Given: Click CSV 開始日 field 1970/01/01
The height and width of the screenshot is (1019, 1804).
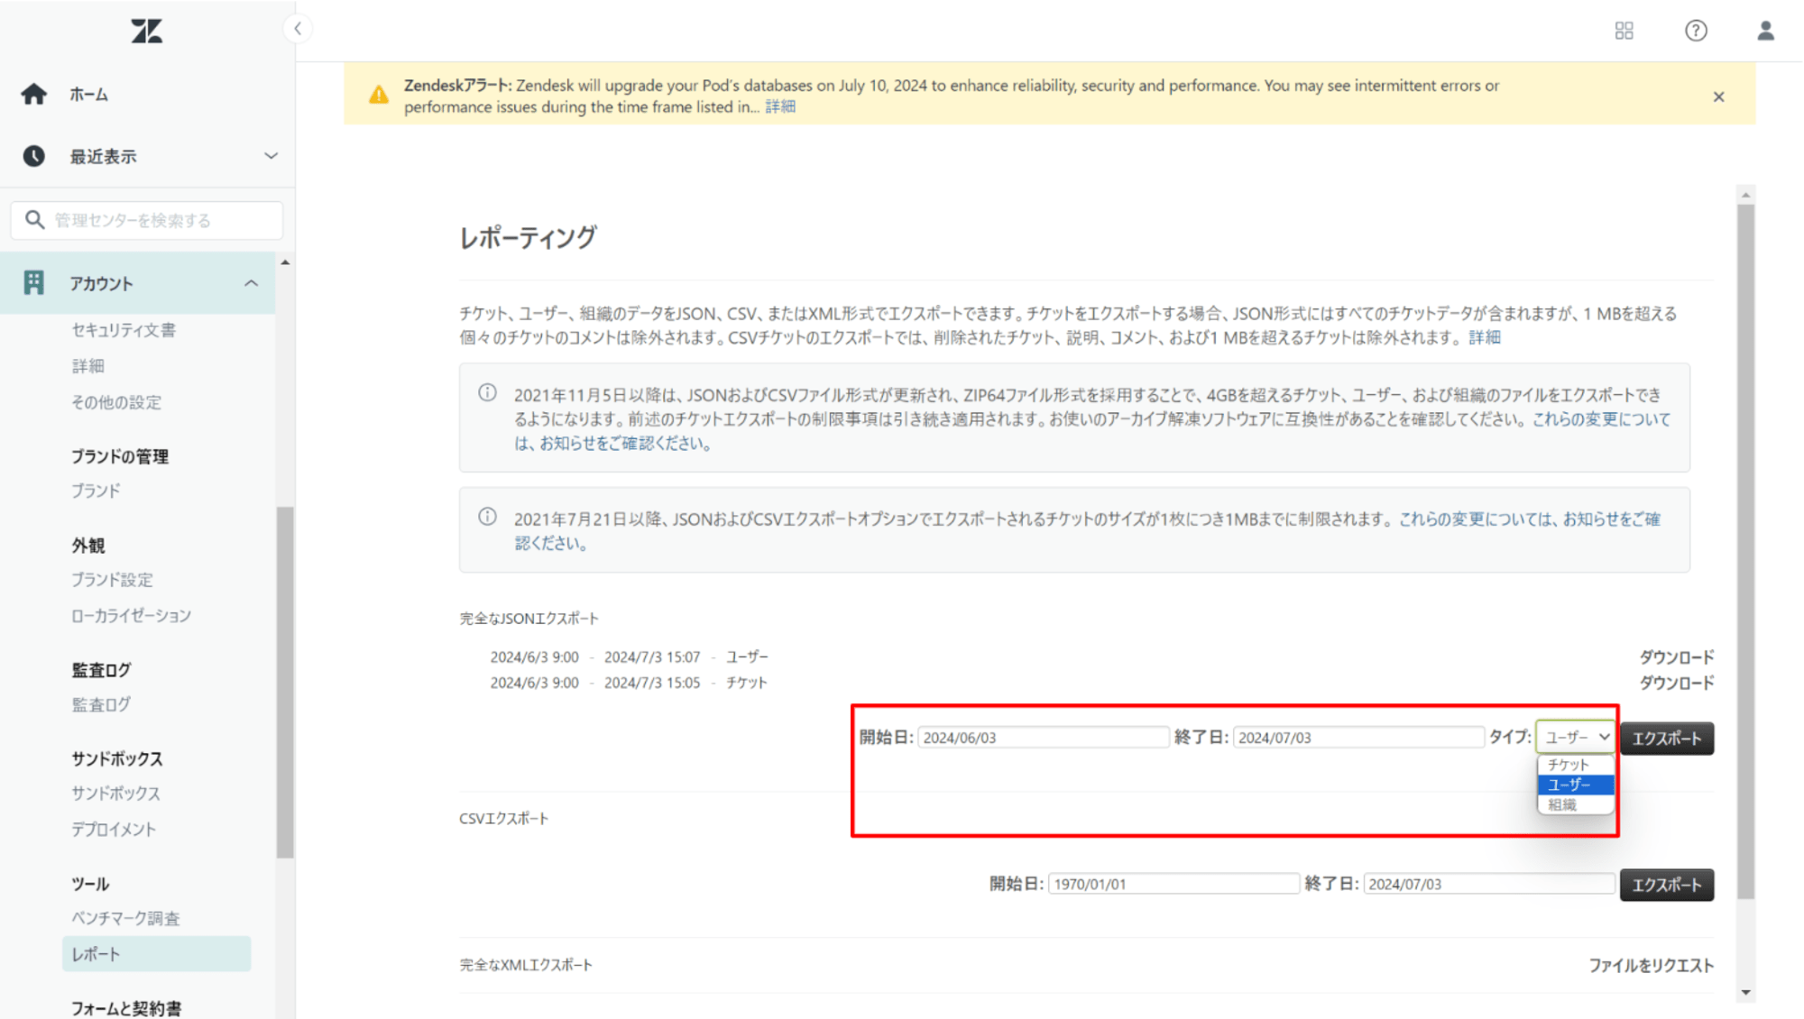Looking at the screenshot, I should pos(1174,884).
